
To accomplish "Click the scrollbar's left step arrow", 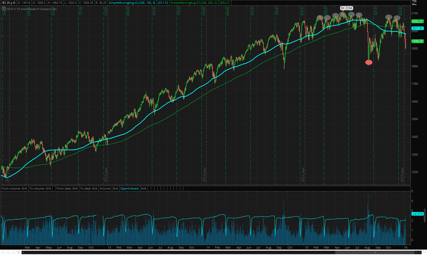I will (x=416, y=252).
